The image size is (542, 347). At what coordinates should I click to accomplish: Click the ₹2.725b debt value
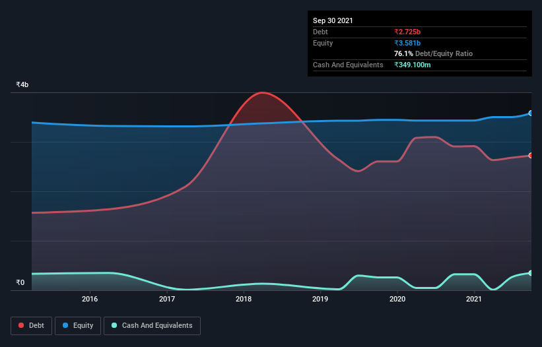pyautogui.click(x=407, y=32)
